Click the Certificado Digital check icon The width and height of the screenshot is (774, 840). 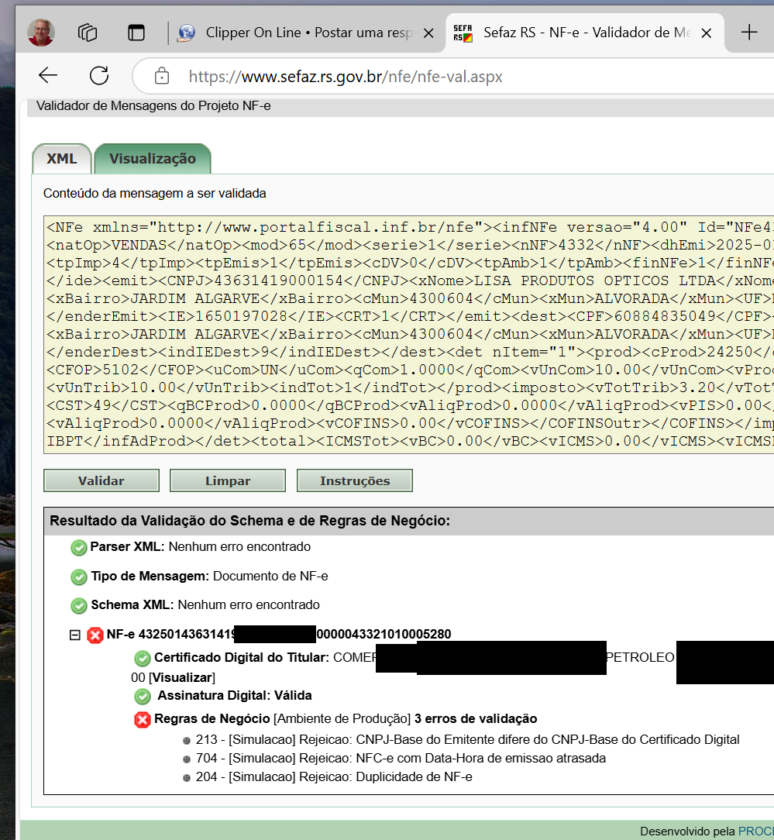(x=143, y=659)
